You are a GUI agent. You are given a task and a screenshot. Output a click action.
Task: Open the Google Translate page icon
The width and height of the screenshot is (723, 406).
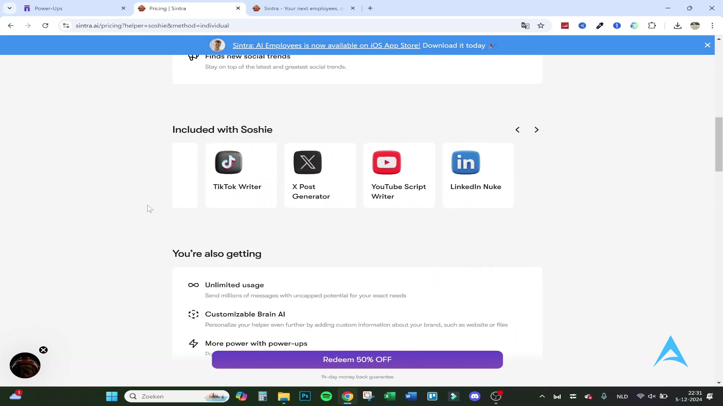point(525,26)
